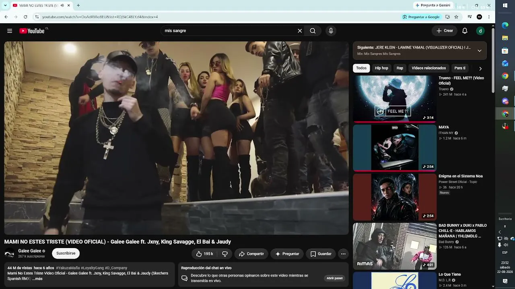This screenshot has height=289, width=515.
Task: Subscribe with the Suscribirse button
Action: pos(66,254)
